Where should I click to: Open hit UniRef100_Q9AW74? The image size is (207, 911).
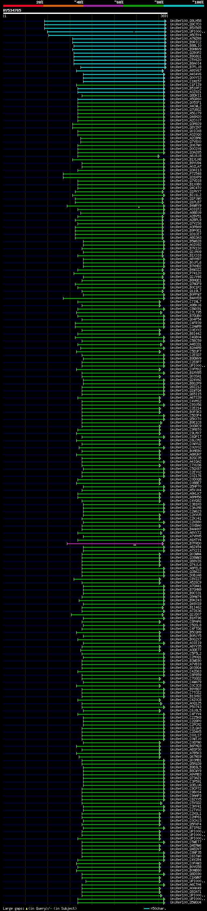pyautogui.click(x=186, y=597)
